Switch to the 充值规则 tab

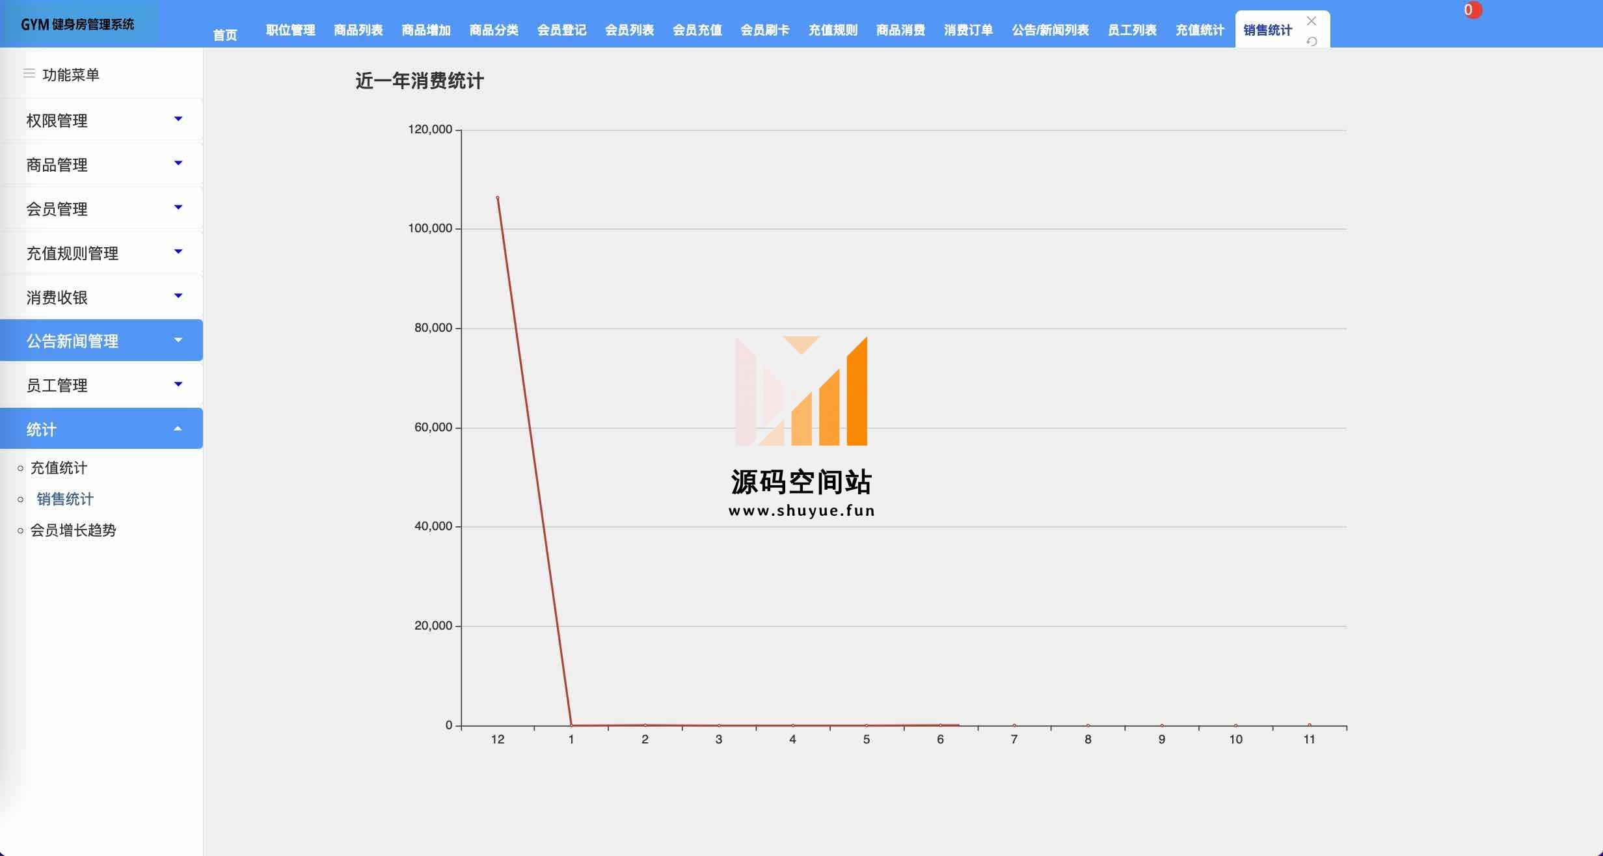833,30
